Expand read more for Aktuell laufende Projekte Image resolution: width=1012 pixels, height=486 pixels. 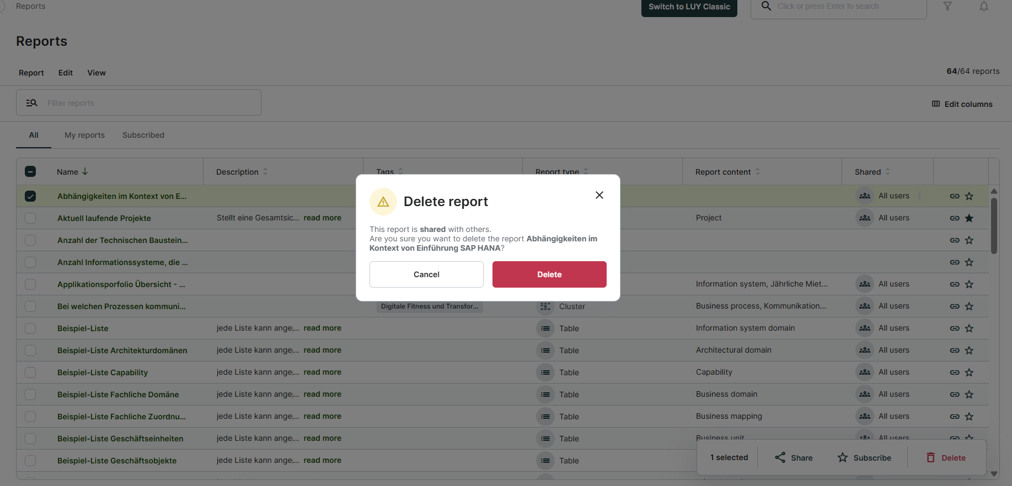322,218
